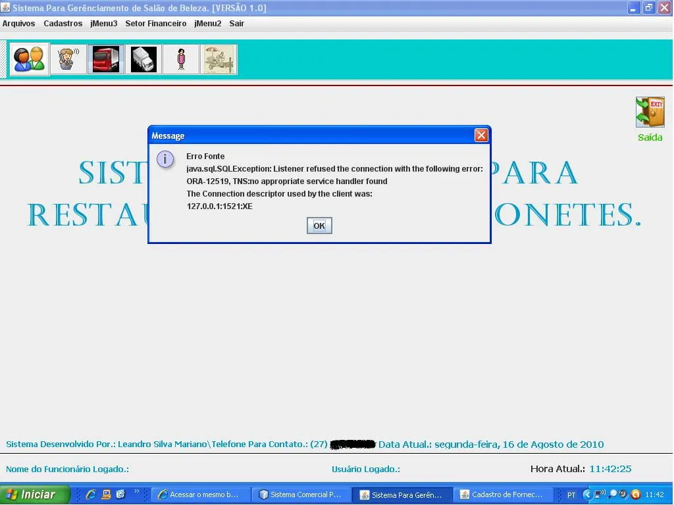This screenshot has width=674, height=505.
Task: Click the toolbar drag handle grip
Action: click(4, 59)
